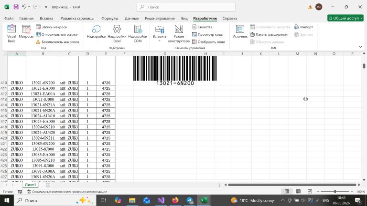The height and width of the screenshot is (206, 367).
Task: Click the zoom slider handle
Action: click(335, 192)
